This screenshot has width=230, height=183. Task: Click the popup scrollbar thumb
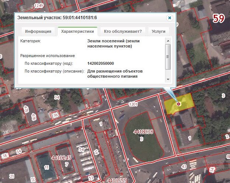coord(168,57)
